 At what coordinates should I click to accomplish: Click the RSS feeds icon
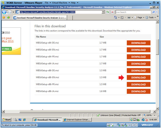click(x=122, y=17)
